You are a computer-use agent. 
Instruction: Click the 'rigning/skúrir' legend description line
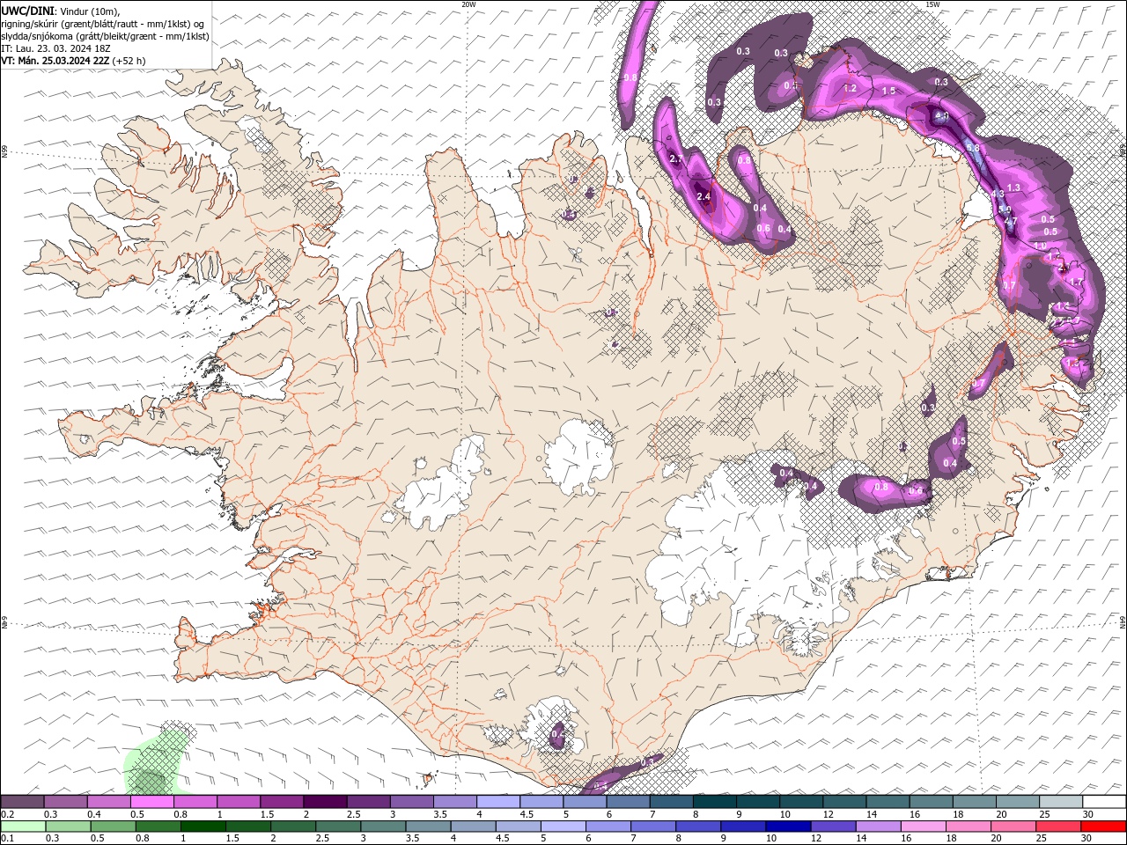(x=103, y=24)
